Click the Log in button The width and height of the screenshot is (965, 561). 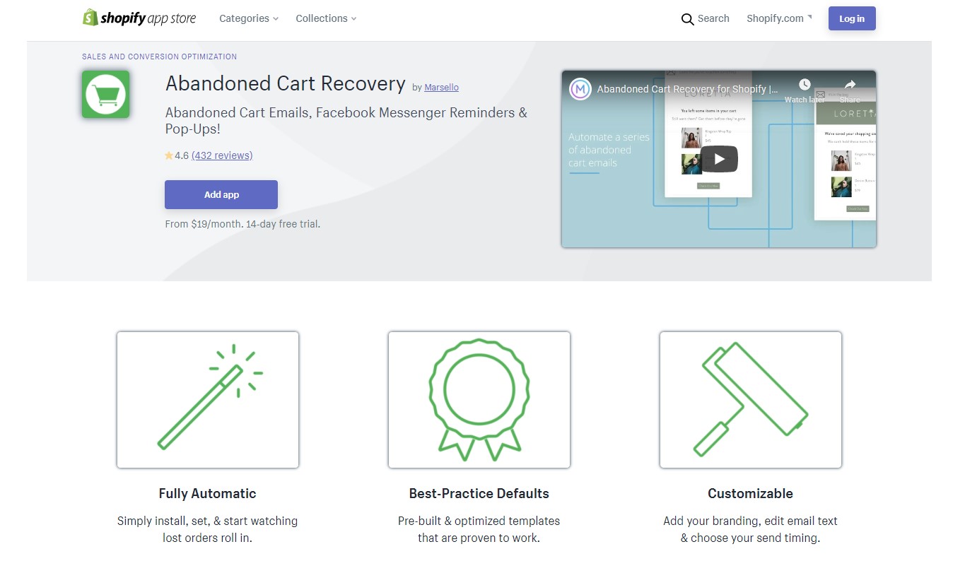(x=852, y=19)
